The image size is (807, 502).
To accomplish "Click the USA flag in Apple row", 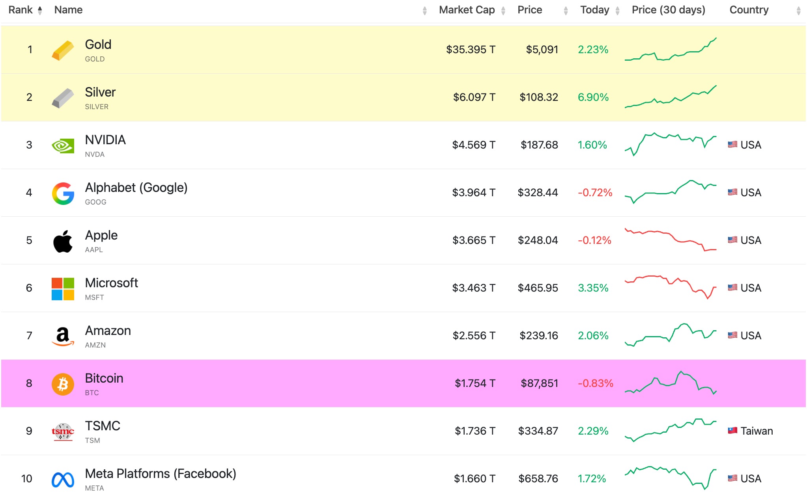I will click(732, 240).
